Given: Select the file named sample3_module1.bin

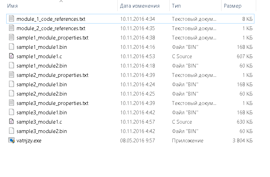Looking at the screenshot, I should pos(42,113).
